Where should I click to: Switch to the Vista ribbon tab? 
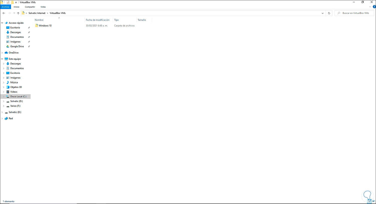[x=43, y=7]
